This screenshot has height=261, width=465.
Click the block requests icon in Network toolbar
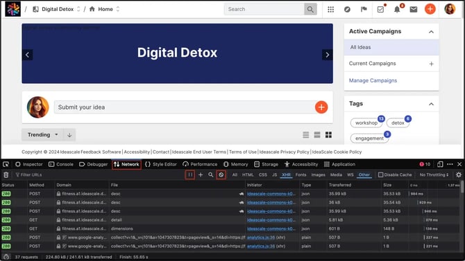[x=221, y=175]
